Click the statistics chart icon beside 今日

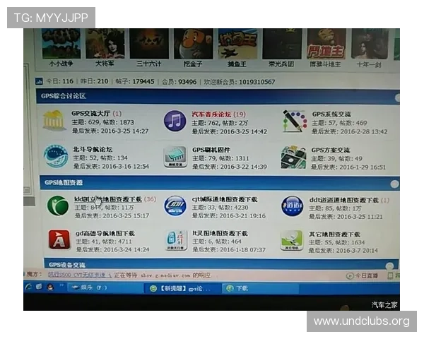click(x=39, y=81)
